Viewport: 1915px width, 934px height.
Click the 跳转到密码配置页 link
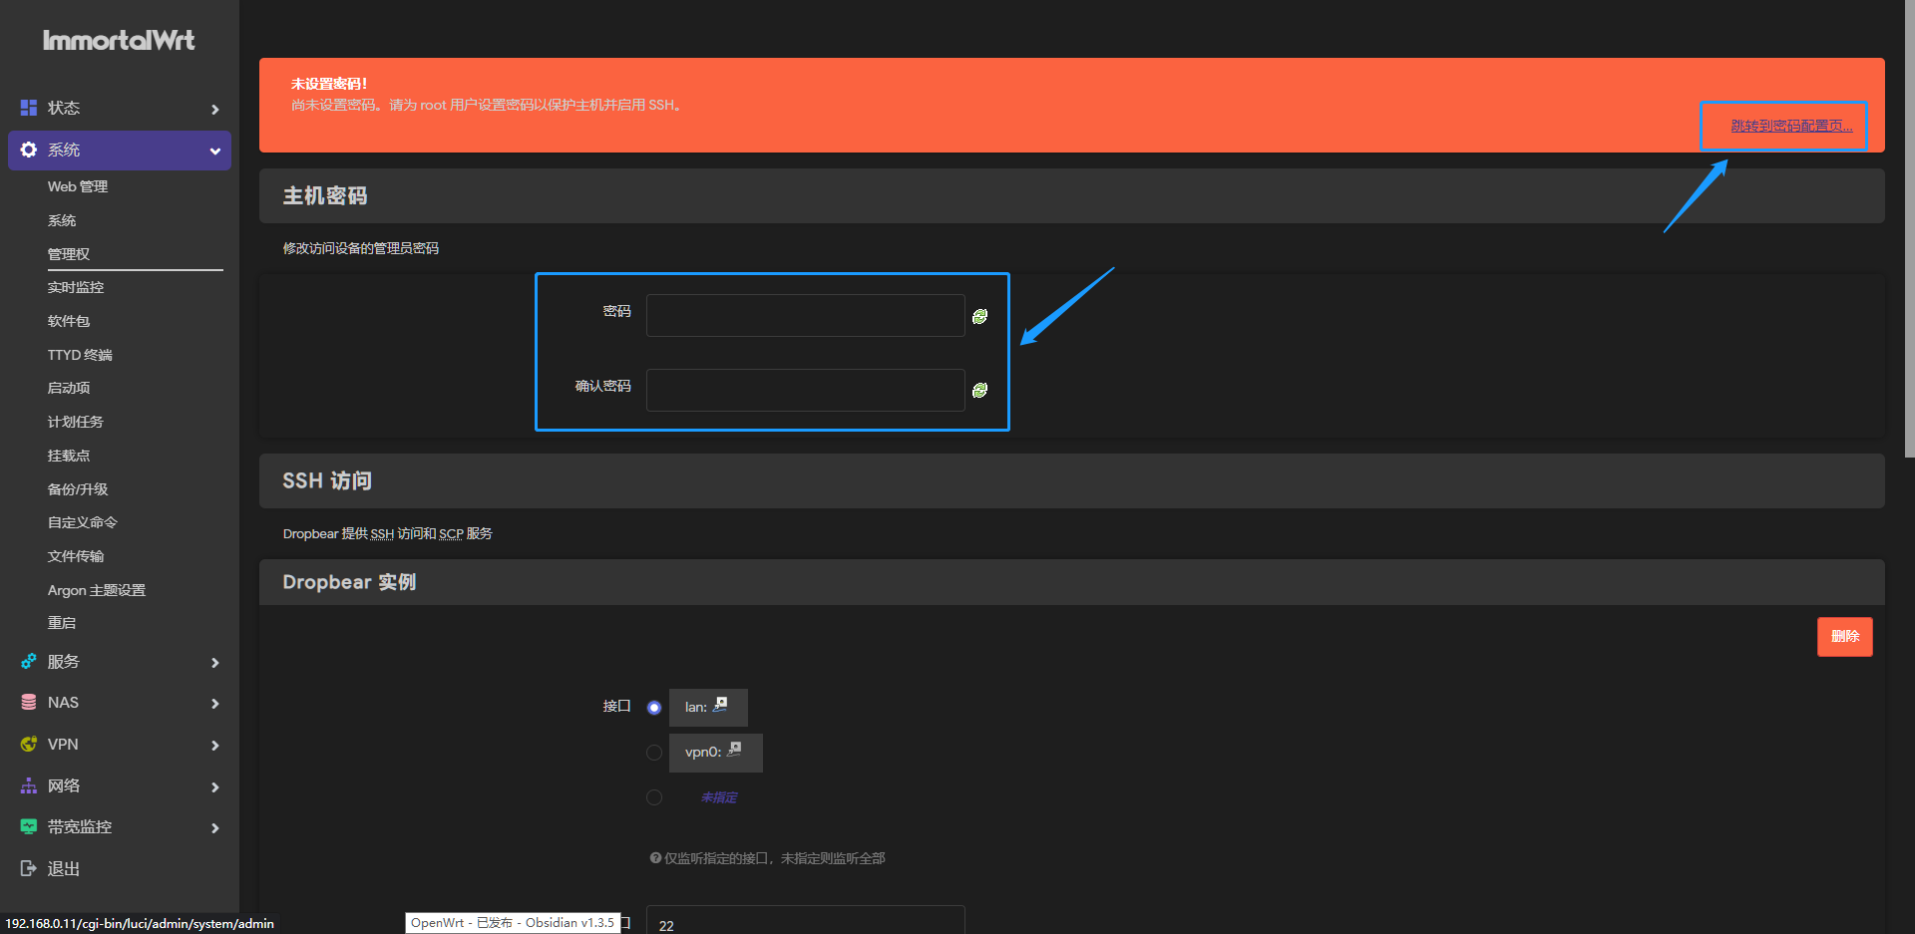tap(1784, 127)
